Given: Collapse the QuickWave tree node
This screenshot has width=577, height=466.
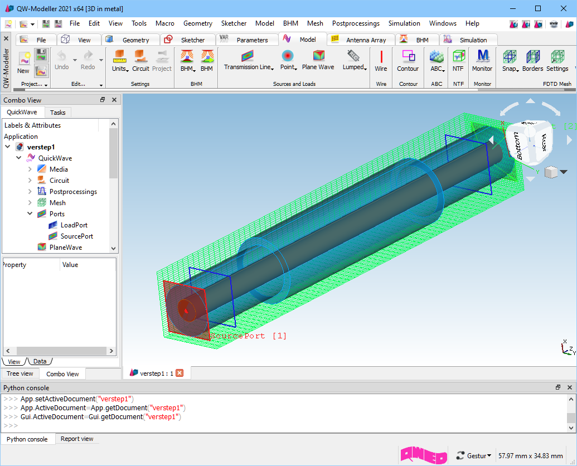Looking at the screenshot, I should point(19,158).
